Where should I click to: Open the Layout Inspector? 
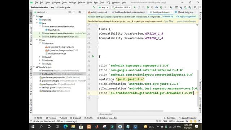click(188, 118)
